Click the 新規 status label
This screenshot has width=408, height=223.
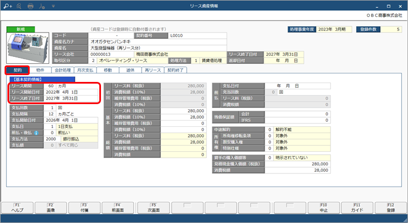21,30
